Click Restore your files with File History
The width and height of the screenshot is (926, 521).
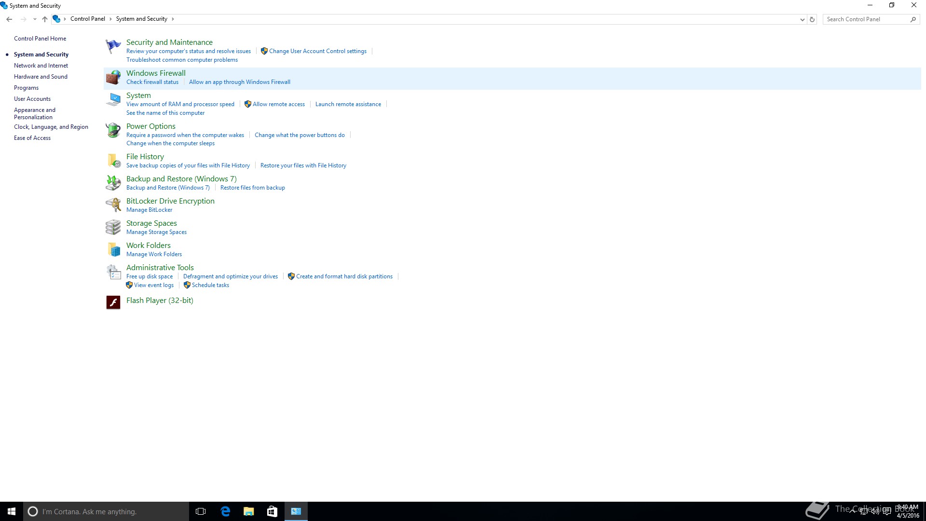tap(303, 165)
